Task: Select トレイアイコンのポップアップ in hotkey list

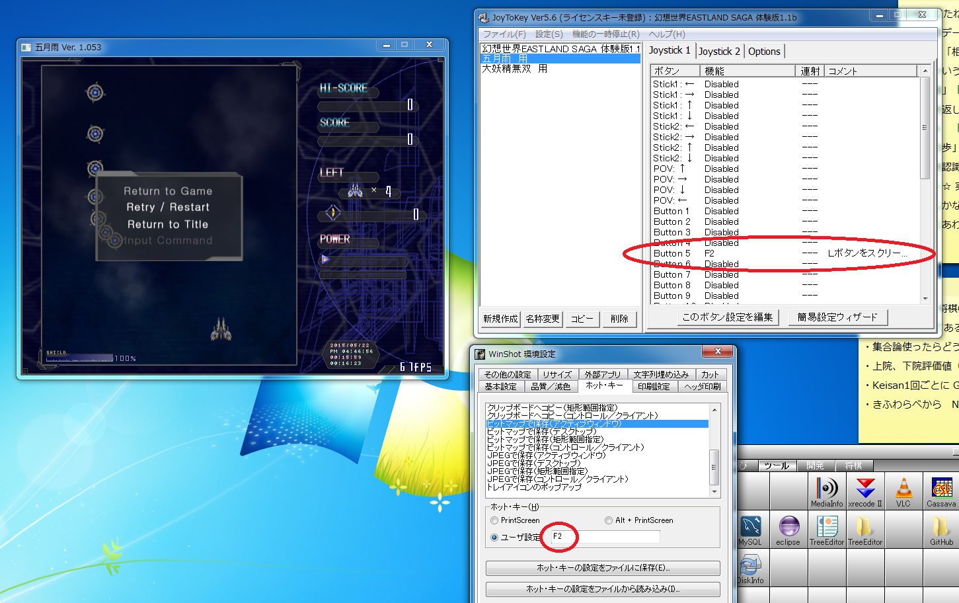Action: click(x=597, y=487)
